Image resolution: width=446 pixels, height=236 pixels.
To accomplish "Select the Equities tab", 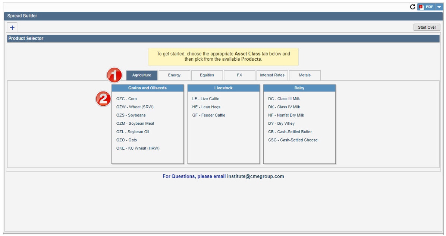I will (x=207, y=75).
